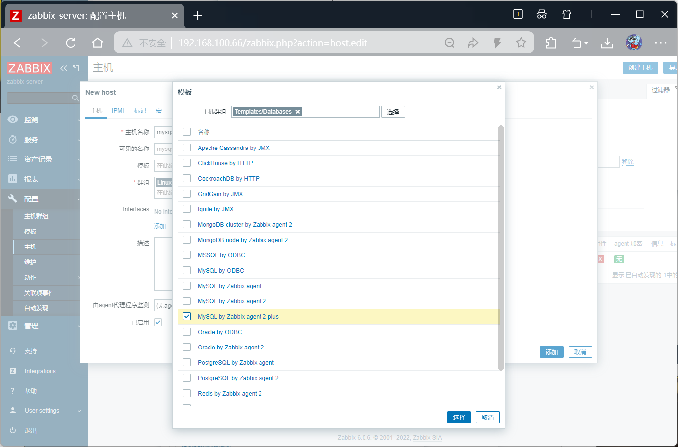Viewport: 678px width, 447px height.
Task: Click the browser address bar URL
Action: point(273,43)
